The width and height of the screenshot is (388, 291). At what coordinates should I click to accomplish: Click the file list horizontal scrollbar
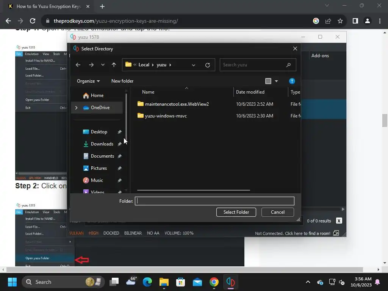(194, 190)
